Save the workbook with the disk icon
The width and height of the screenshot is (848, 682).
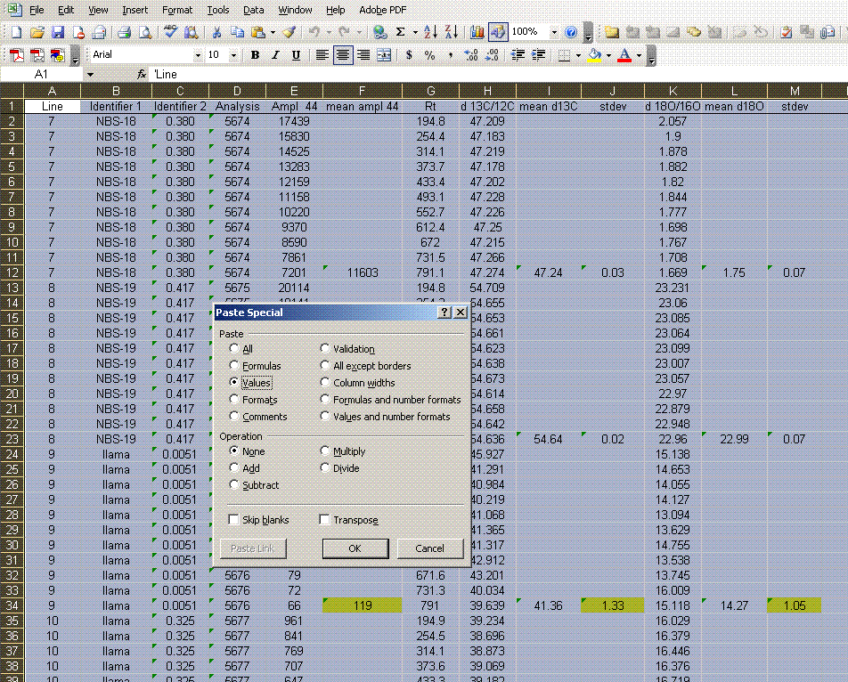pyautogui.click(x=57, y=32)
